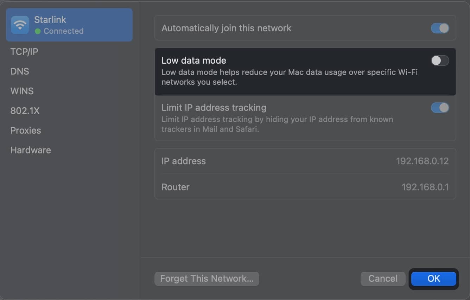This screenshot has height=300, width=470.
Task: Open the 802.1X settings
Action: (x=25, y=111)
